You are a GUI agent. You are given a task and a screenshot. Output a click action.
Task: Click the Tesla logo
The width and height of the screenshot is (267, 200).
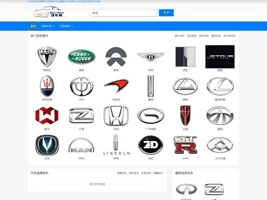point(47,57)
